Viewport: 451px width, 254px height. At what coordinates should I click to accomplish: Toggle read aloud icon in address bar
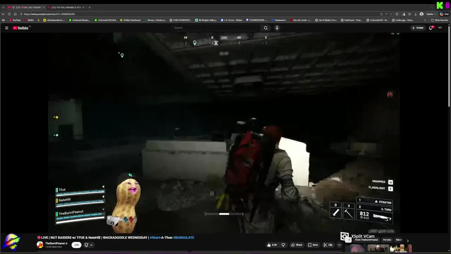point(386,14)
